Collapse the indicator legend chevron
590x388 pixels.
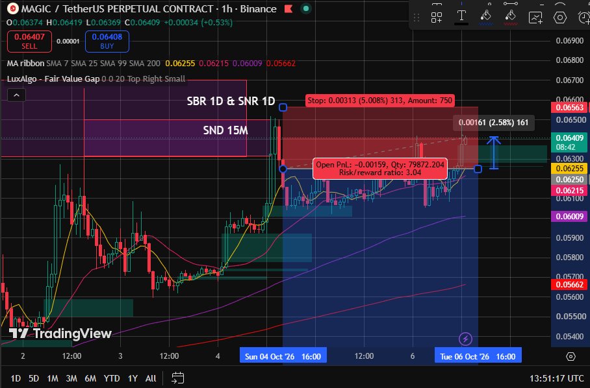point(16,95)
